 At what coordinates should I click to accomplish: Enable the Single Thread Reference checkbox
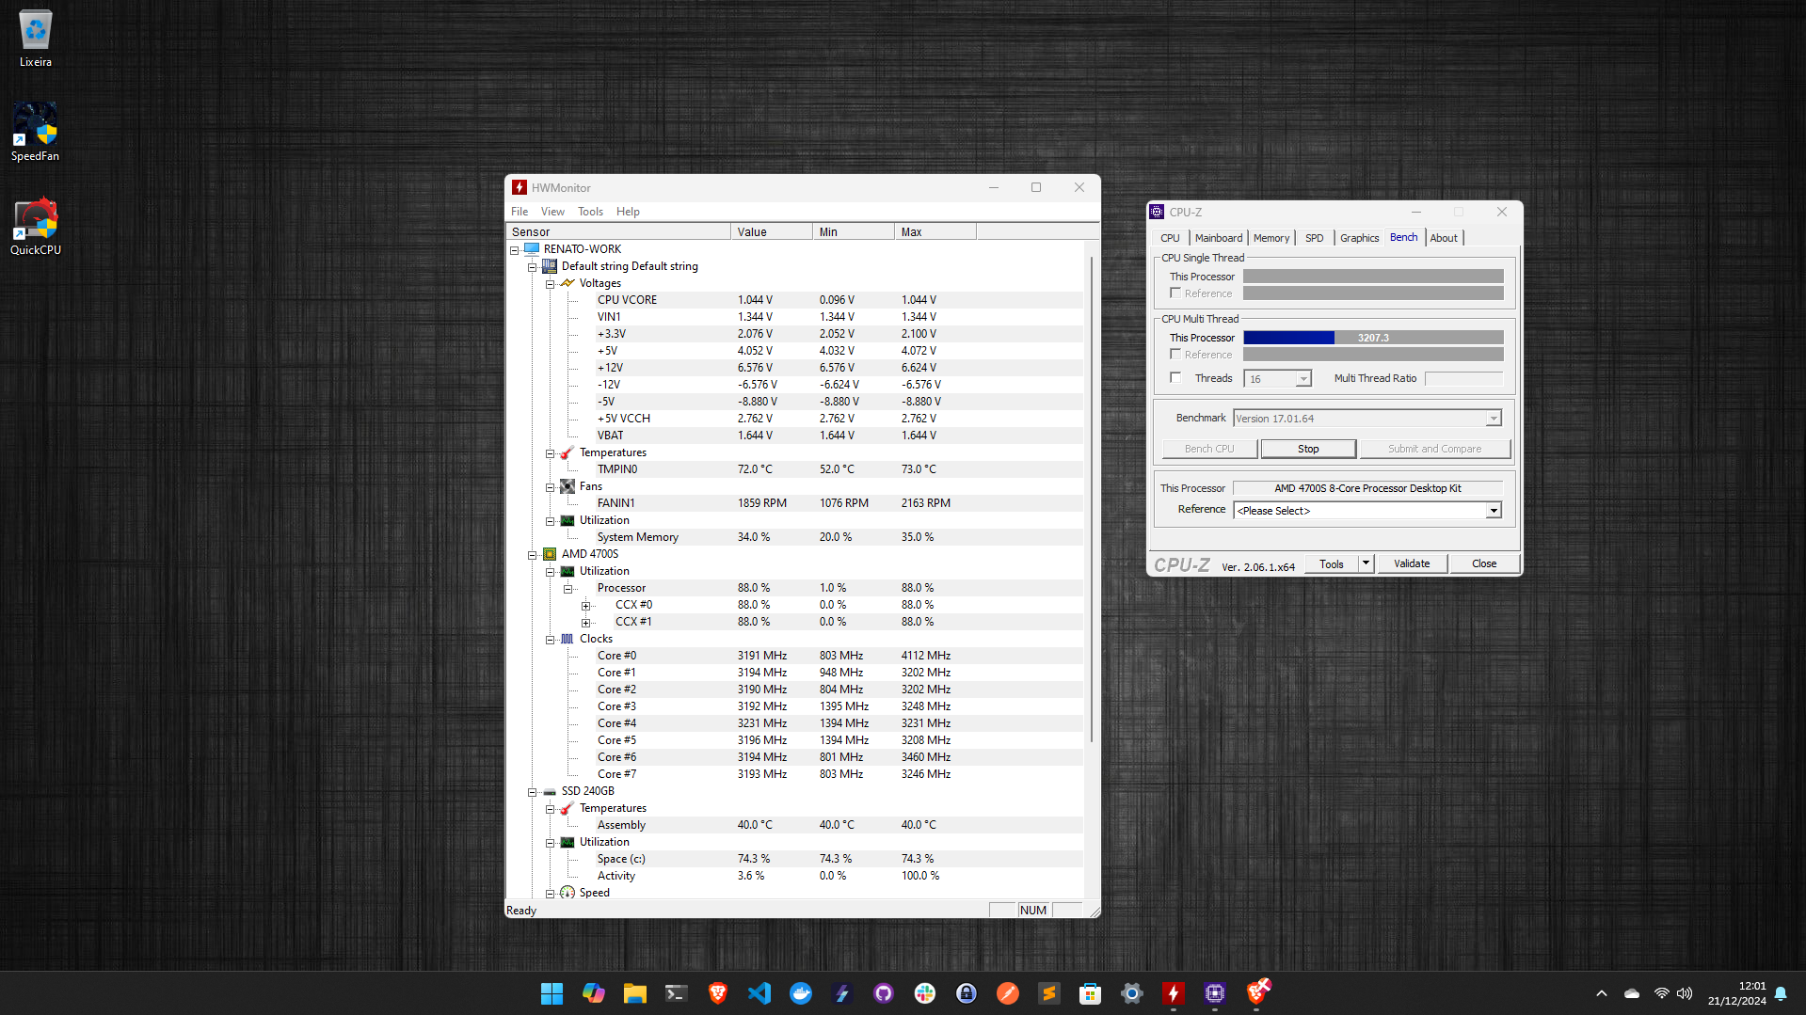(1175, 293)
